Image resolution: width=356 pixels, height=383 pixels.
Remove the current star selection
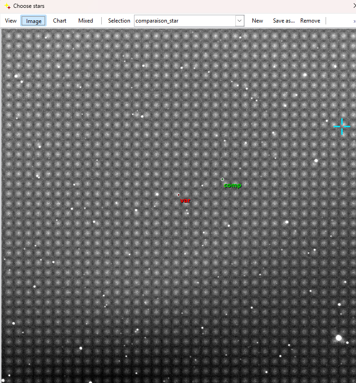[x=310, y=21]
